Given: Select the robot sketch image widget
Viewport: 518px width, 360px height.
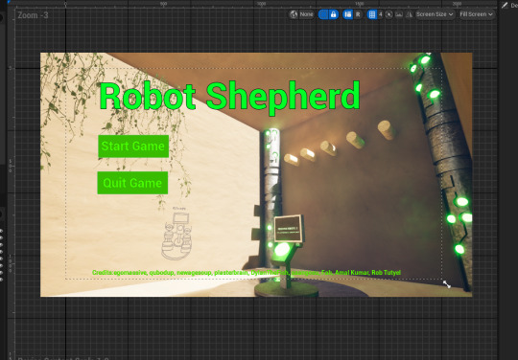Looking at the screenshot, I should coord(177,234).
